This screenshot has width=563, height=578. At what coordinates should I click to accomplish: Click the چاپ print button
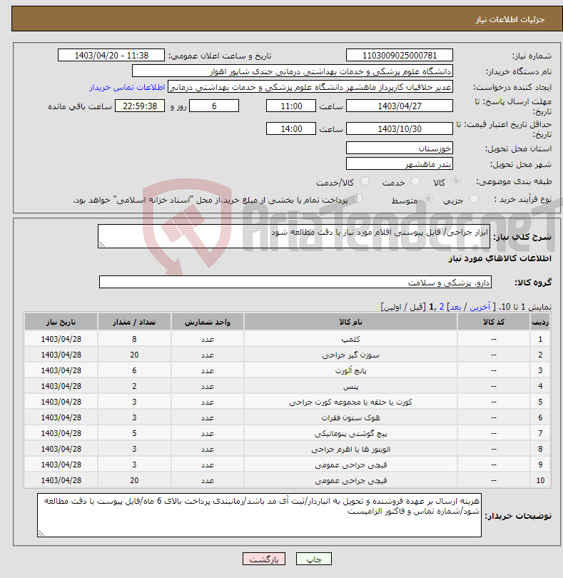[314, 559]
